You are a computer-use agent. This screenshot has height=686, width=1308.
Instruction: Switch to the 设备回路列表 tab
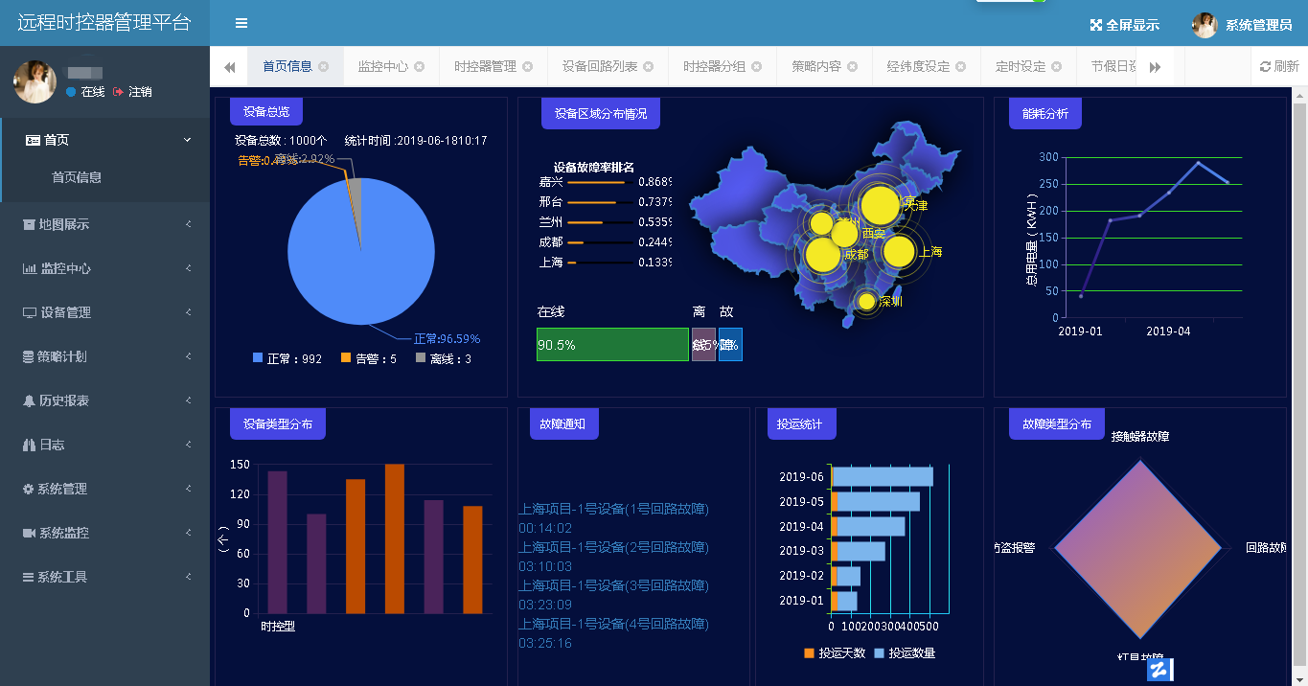[x=599, y=67]
